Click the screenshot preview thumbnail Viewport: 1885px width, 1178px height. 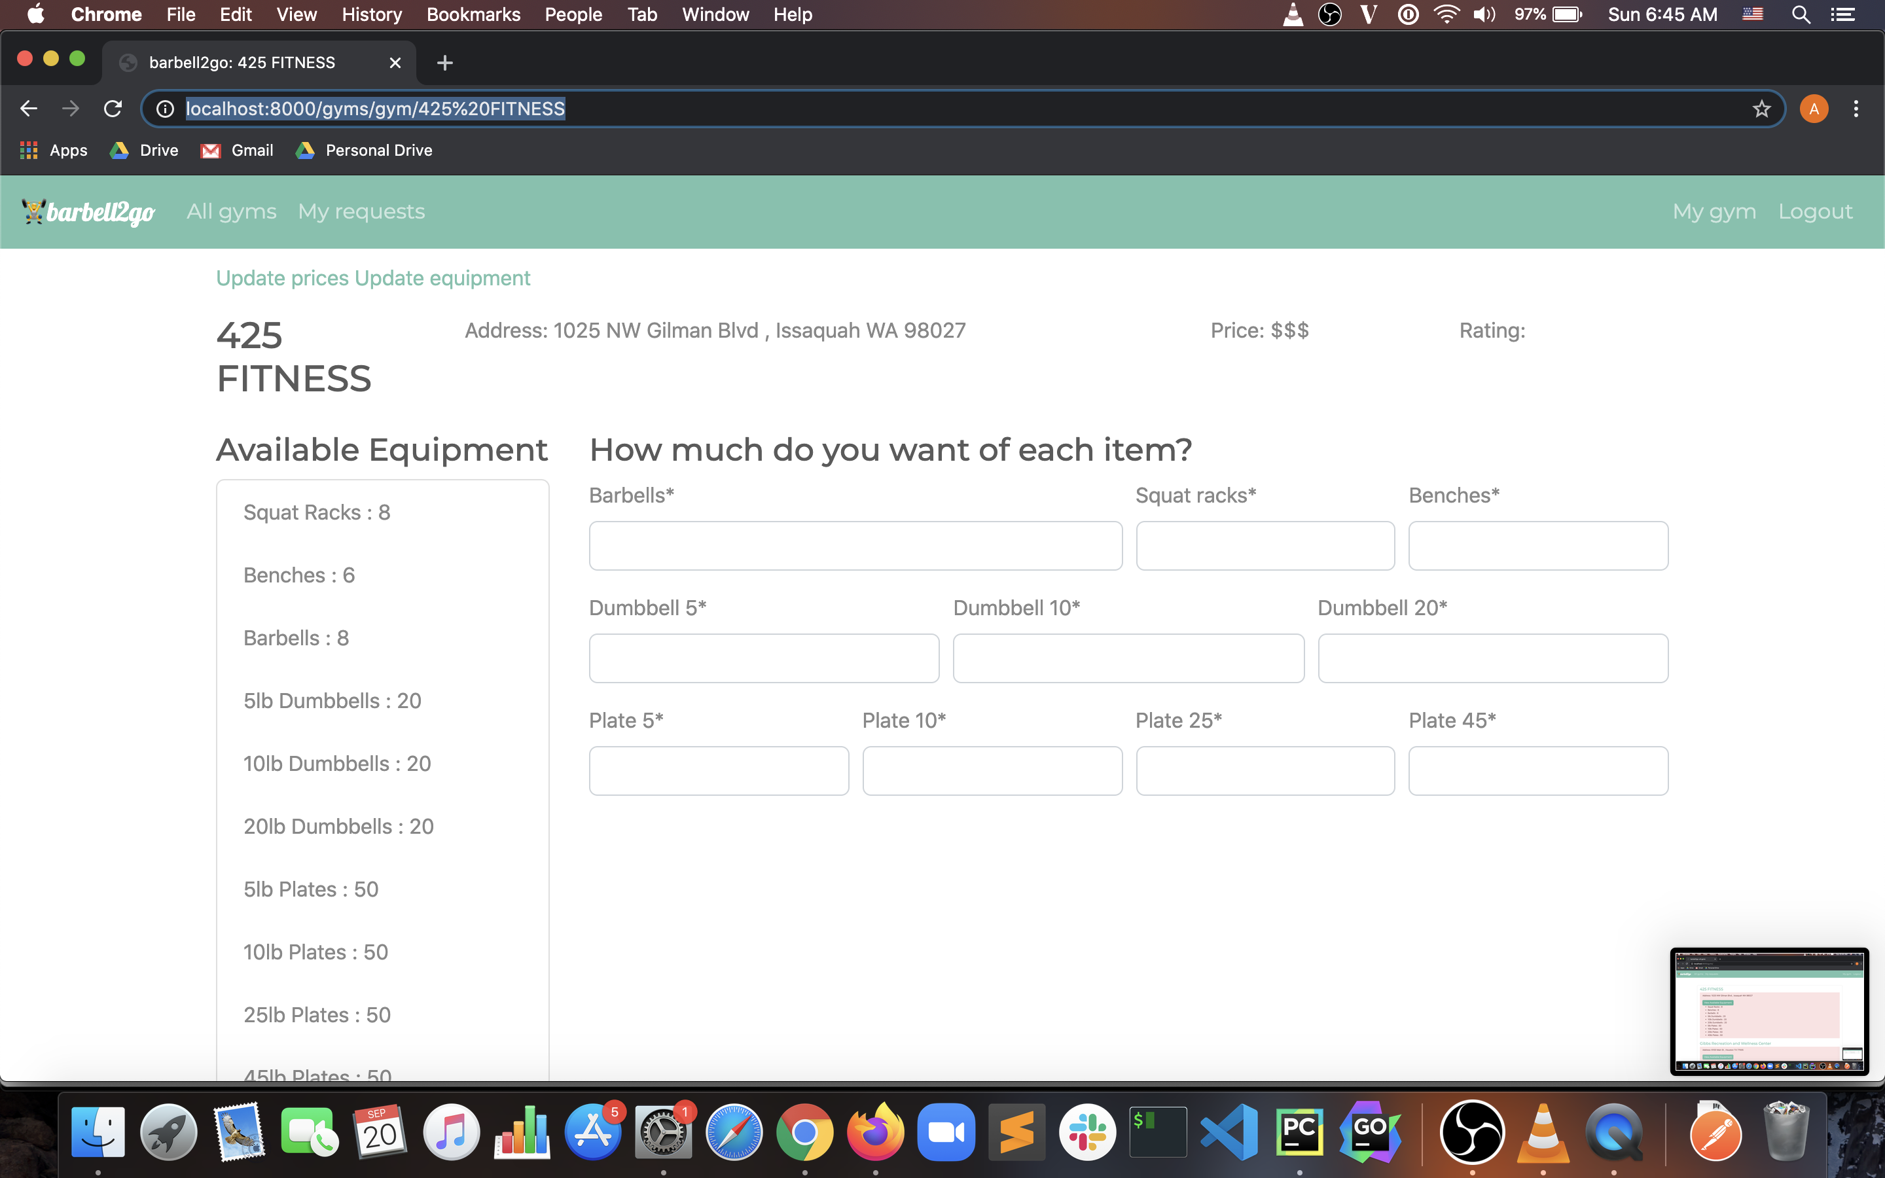[1769, 1010]
